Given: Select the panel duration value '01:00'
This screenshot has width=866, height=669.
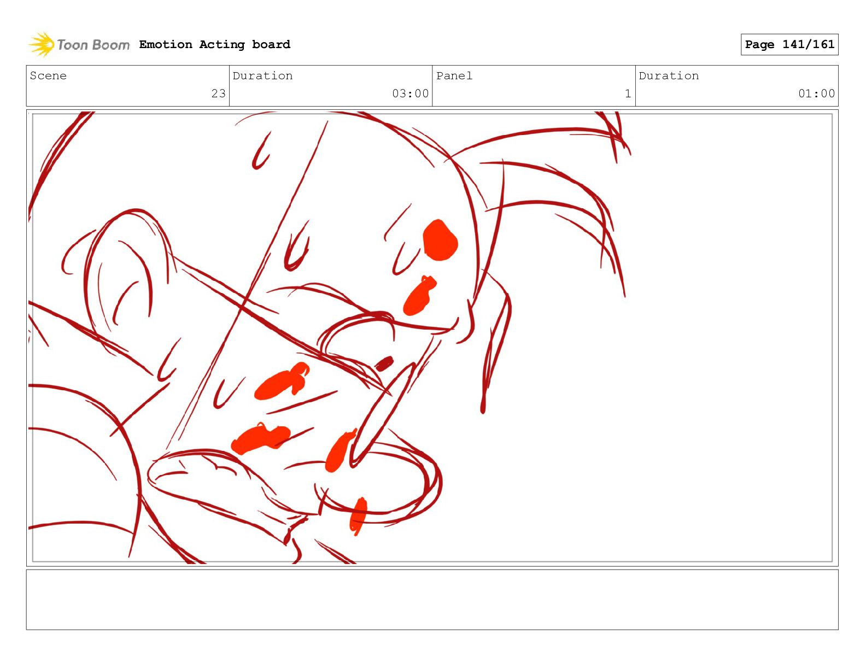Looking at the screenshot, I should coord(816,93).
